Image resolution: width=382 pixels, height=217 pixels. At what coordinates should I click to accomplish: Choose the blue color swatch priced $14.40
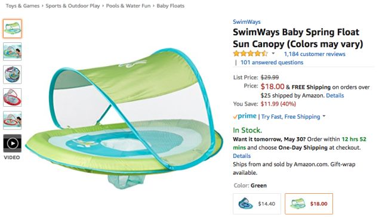click(257, 204)
